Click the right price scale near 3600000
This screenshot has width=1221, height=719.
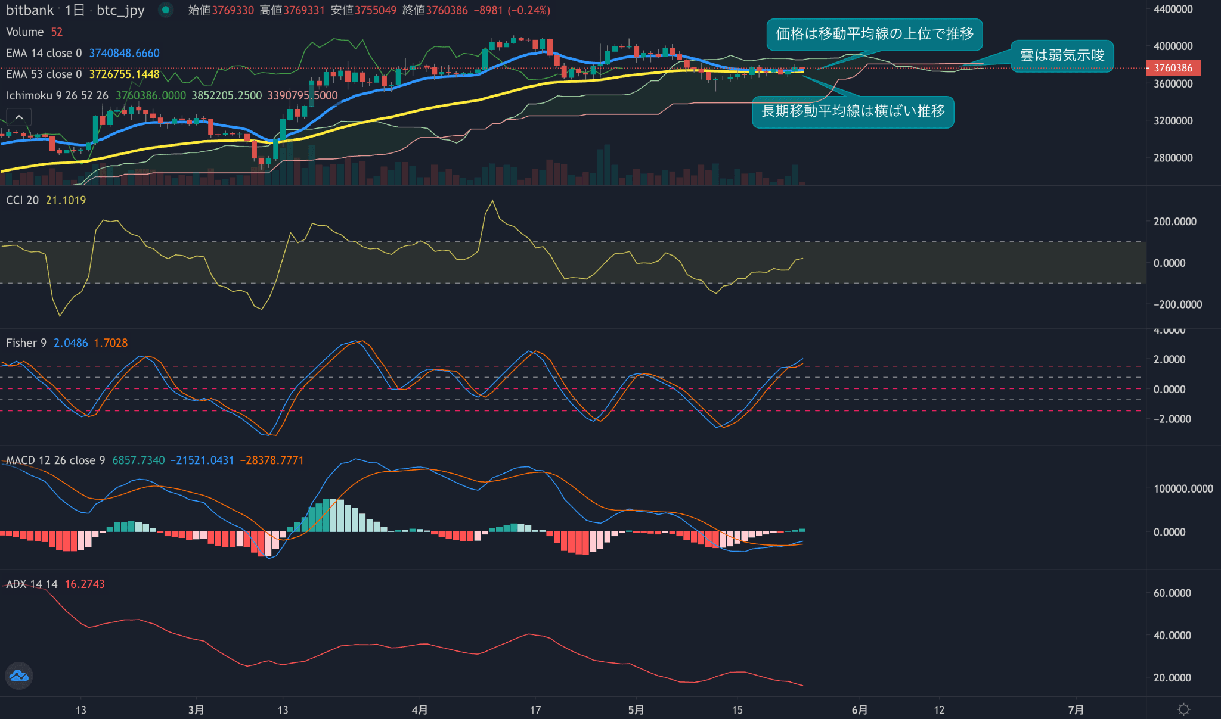[1172, 83]
